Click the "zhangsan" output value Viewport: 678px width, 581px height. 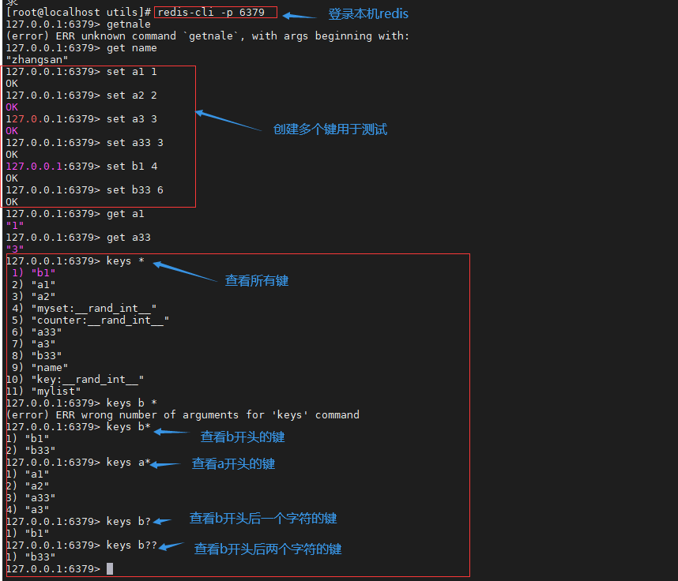pos(37,60)
